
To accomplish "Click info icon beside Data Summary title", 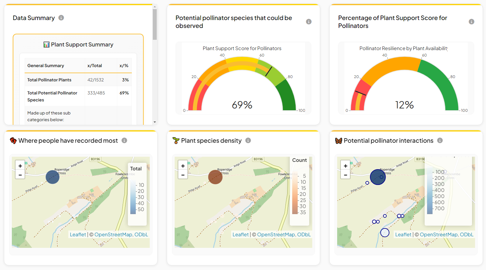I will pos(61,18).
